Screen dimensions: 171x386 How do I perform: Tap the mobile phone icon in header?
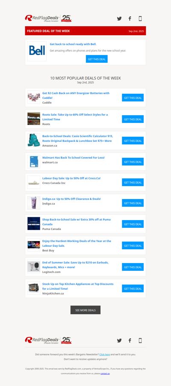(x=140, y=18)
